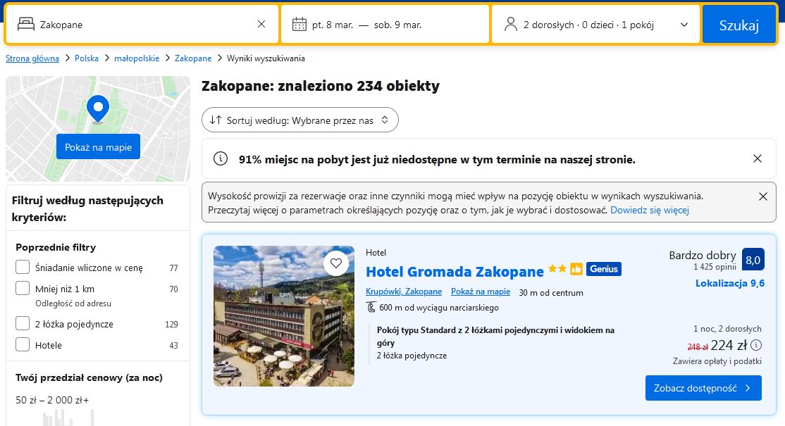Tick the 'Hotele' filter checkbox
This screenshot has height=426, width=785.
click(23, 345)
